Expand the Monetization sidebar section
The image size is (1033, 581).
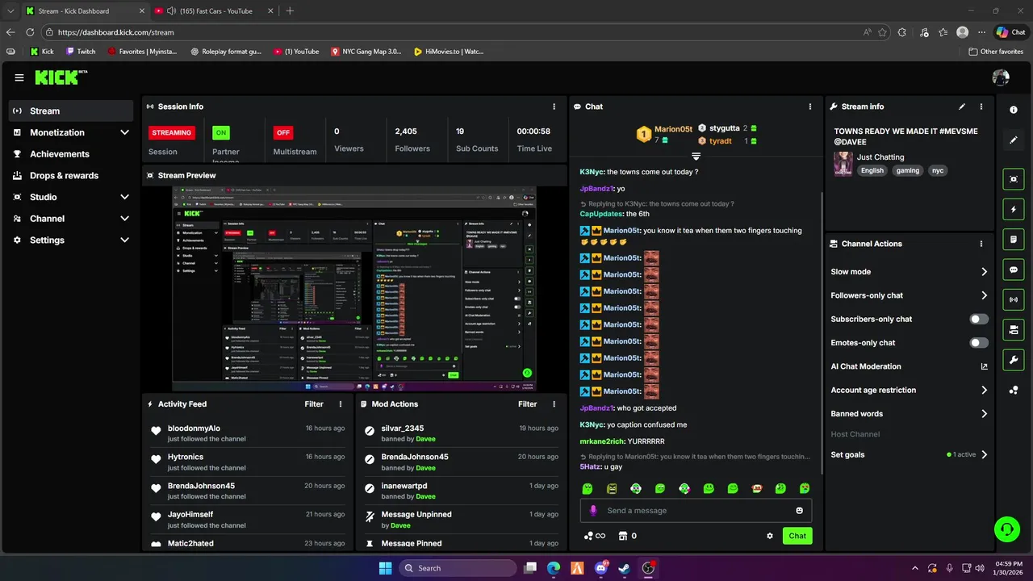(x=124, y=132)
